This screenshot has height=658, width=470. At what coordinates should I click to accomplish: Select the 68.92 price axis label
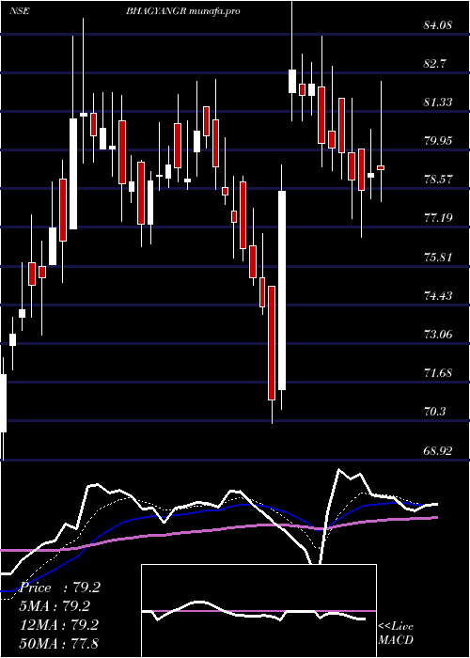point(438,451)
